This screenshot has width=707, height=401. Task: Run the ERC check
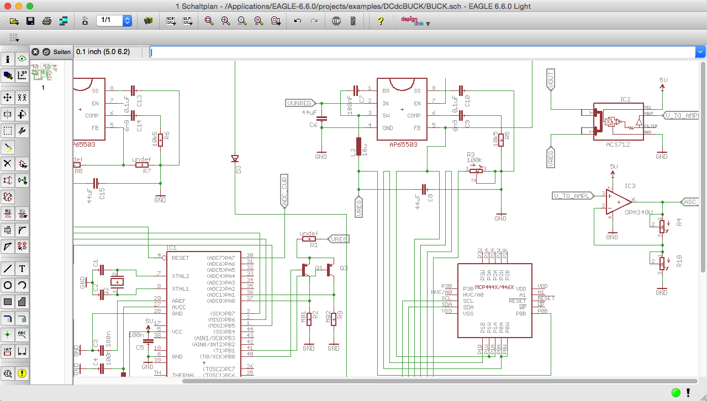[x=8, y=373]
